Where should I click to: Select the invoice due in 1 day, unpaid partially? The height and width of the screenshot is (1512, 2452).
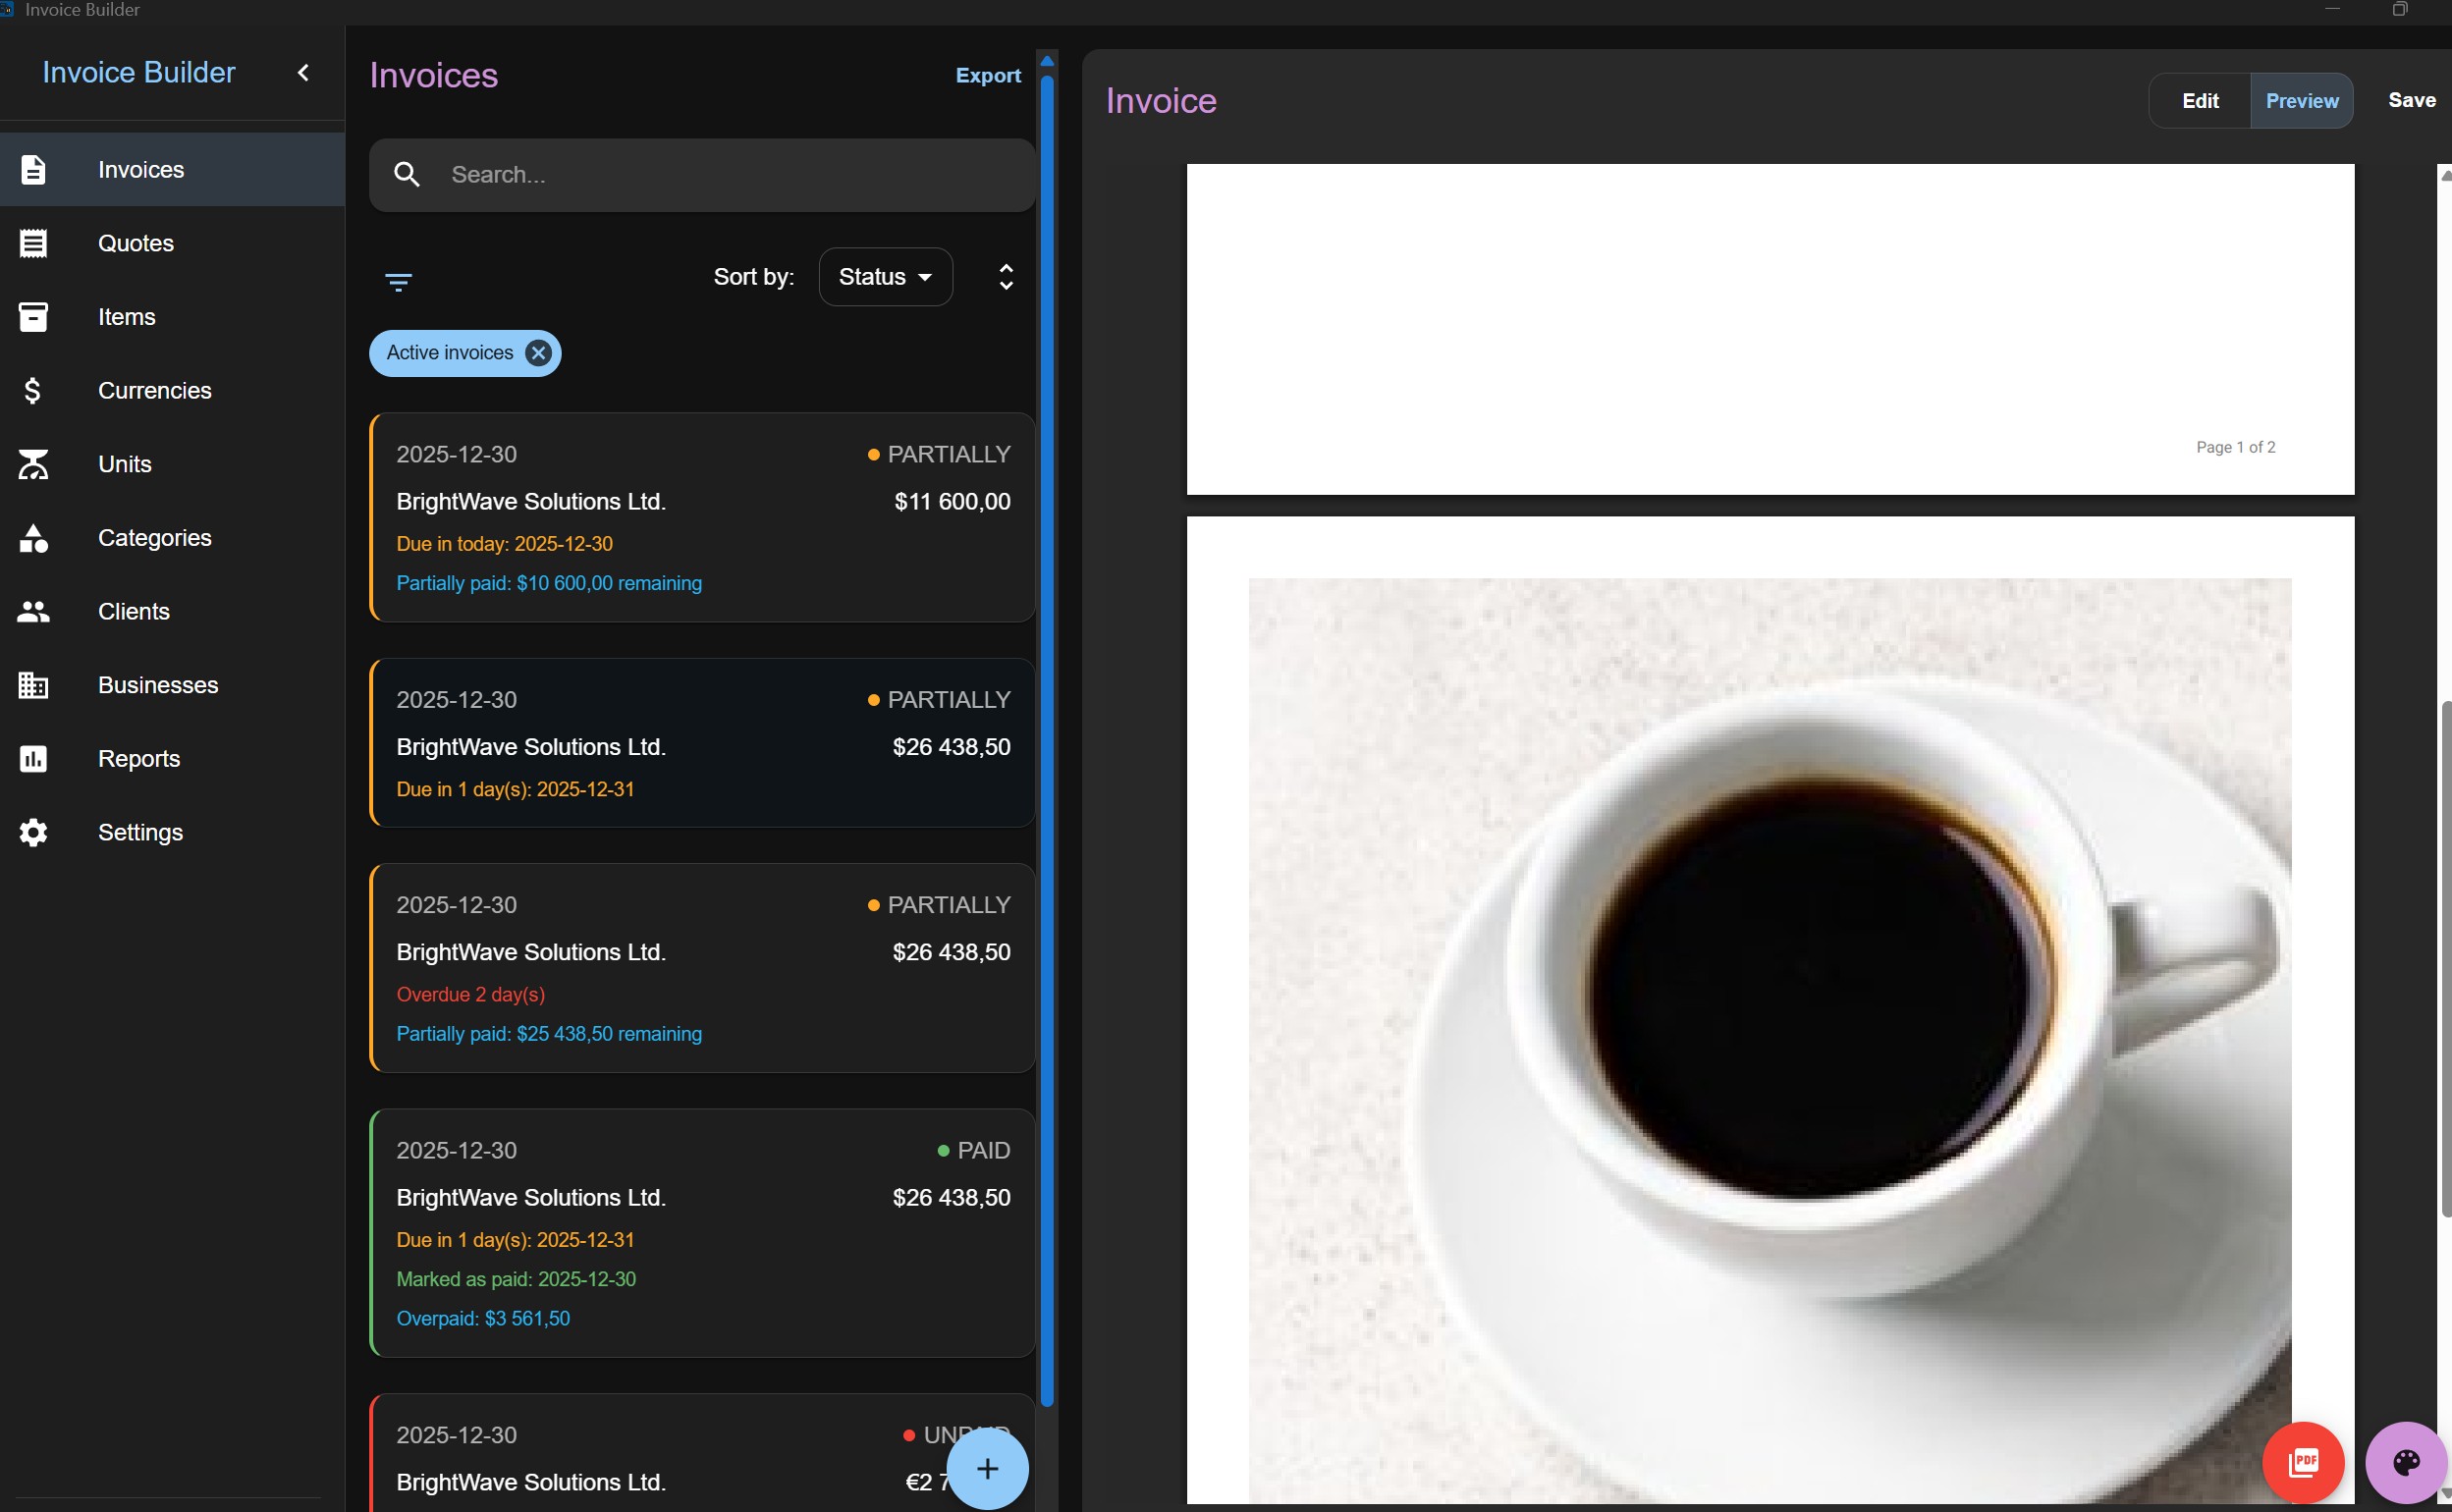pyautogui.click(x=702, y=742)
